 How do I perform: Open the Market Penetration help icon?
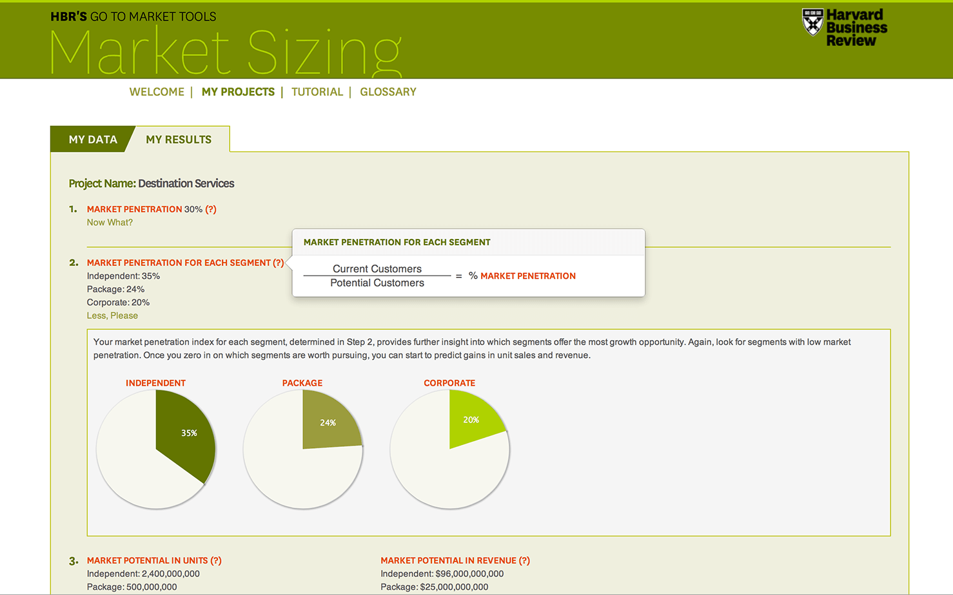coord(211,209)
